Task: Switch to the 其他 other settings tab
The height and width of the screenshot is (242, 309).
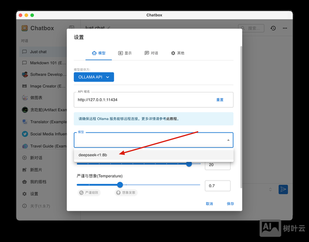Action: click(x=177, y=53)
